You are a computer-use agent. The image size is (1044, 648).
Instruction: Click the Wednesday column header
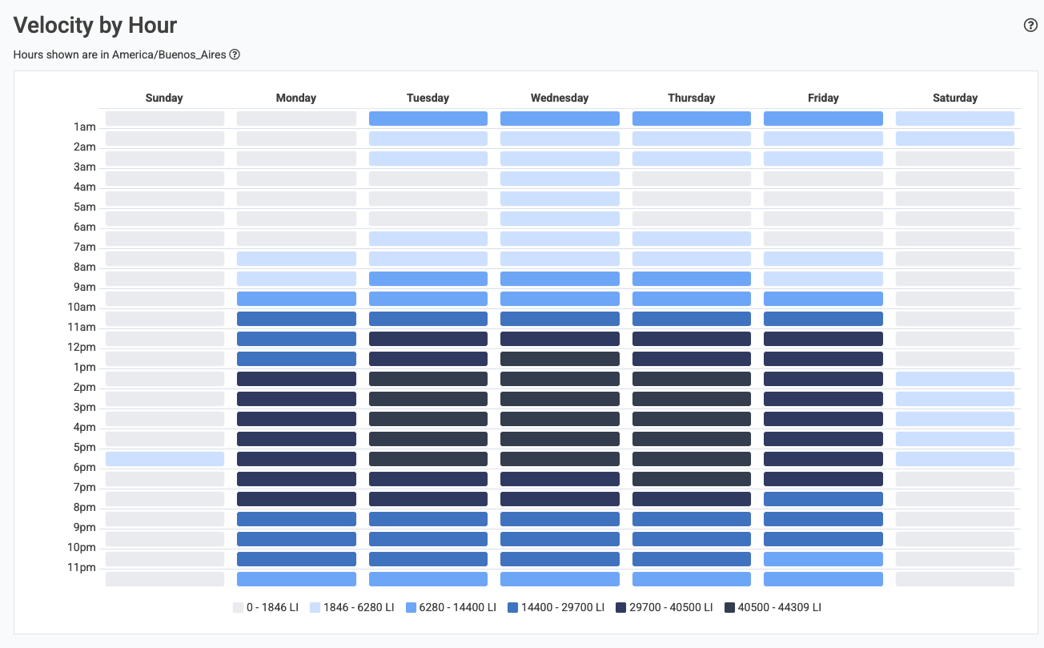(x=560, y=98)
